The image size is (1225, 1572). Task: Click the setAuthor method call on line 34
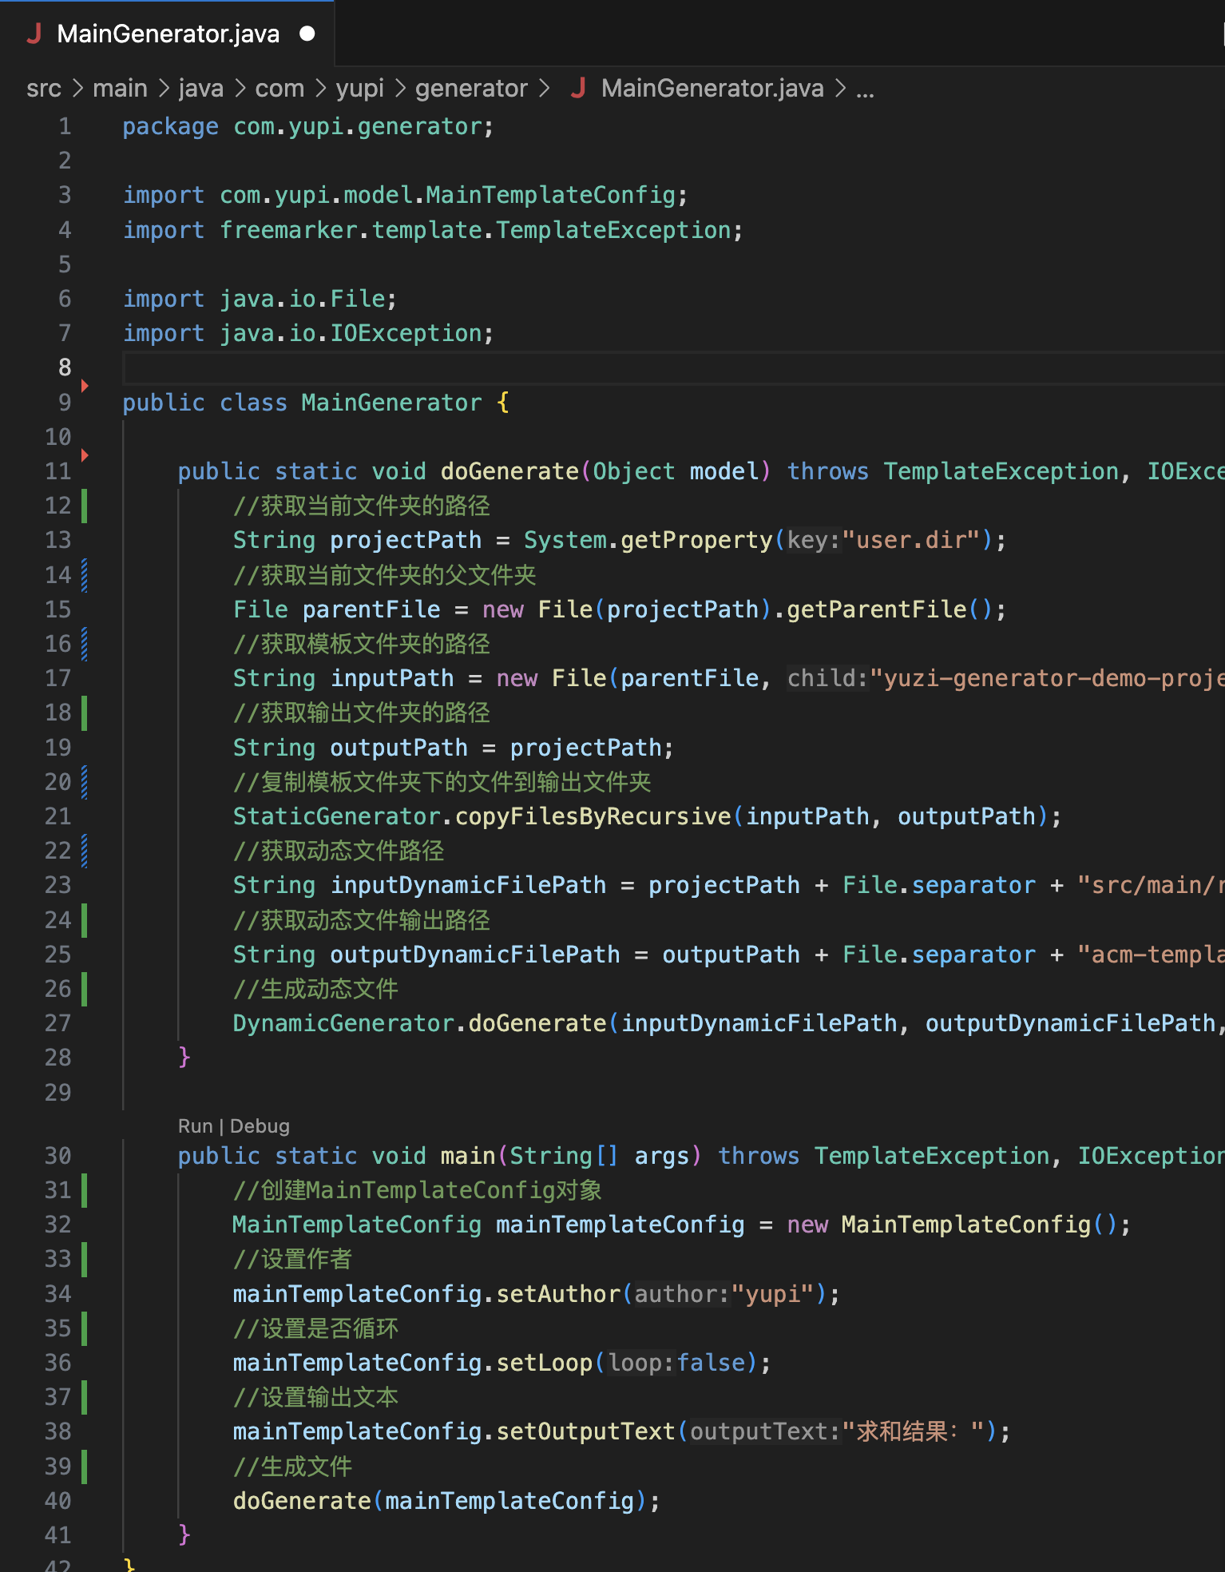pos(558,1294)
